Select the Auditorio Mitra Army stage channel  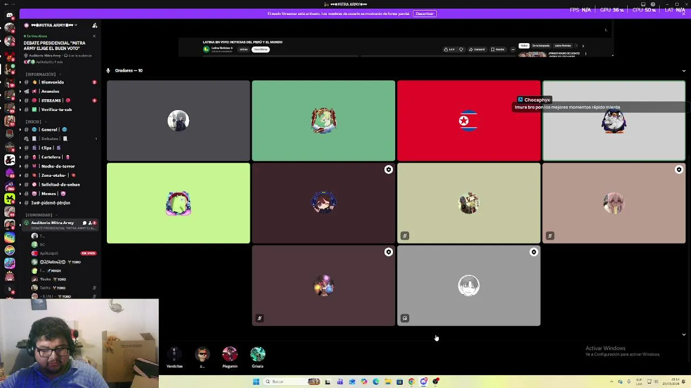(59, 225)
